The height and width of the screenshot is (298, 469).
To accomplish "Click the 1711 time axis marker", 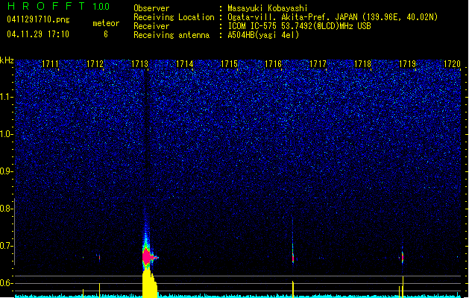I will [50, 64].
